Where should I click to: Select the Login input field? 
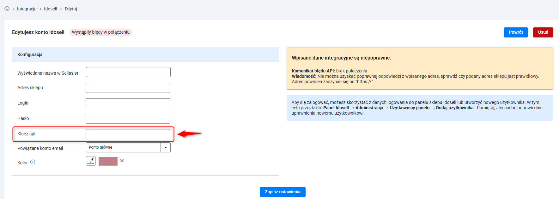pyautogui.click(x=128, y=103)
